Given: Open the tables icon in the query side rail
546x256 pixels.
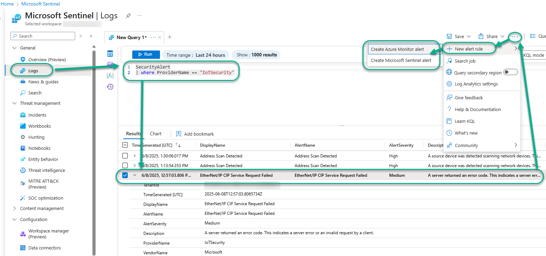Looking at the screenshot, I should coord(110,54).
